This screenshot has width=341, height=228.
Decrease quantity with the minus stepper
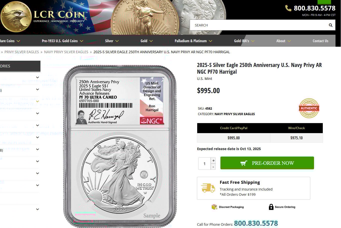[213, 167]
